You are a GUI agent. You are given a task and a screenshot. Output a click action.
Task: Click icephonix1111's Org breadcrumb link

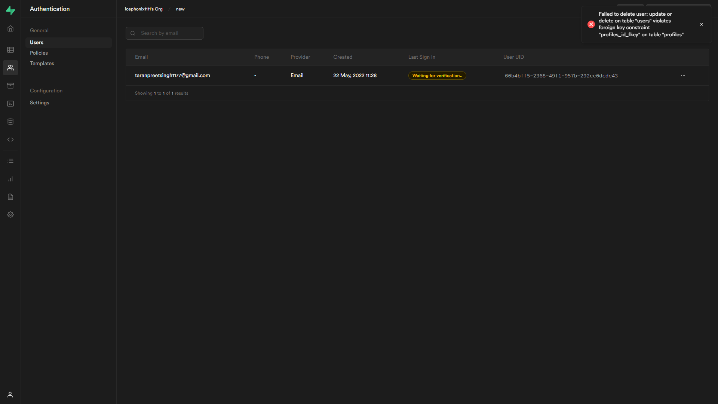[144, 9]
